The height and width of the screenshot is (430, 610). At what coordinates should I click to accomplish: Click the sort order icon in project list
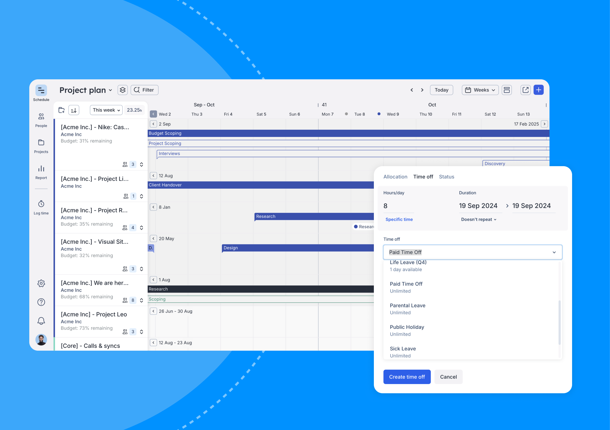(74, 110)
